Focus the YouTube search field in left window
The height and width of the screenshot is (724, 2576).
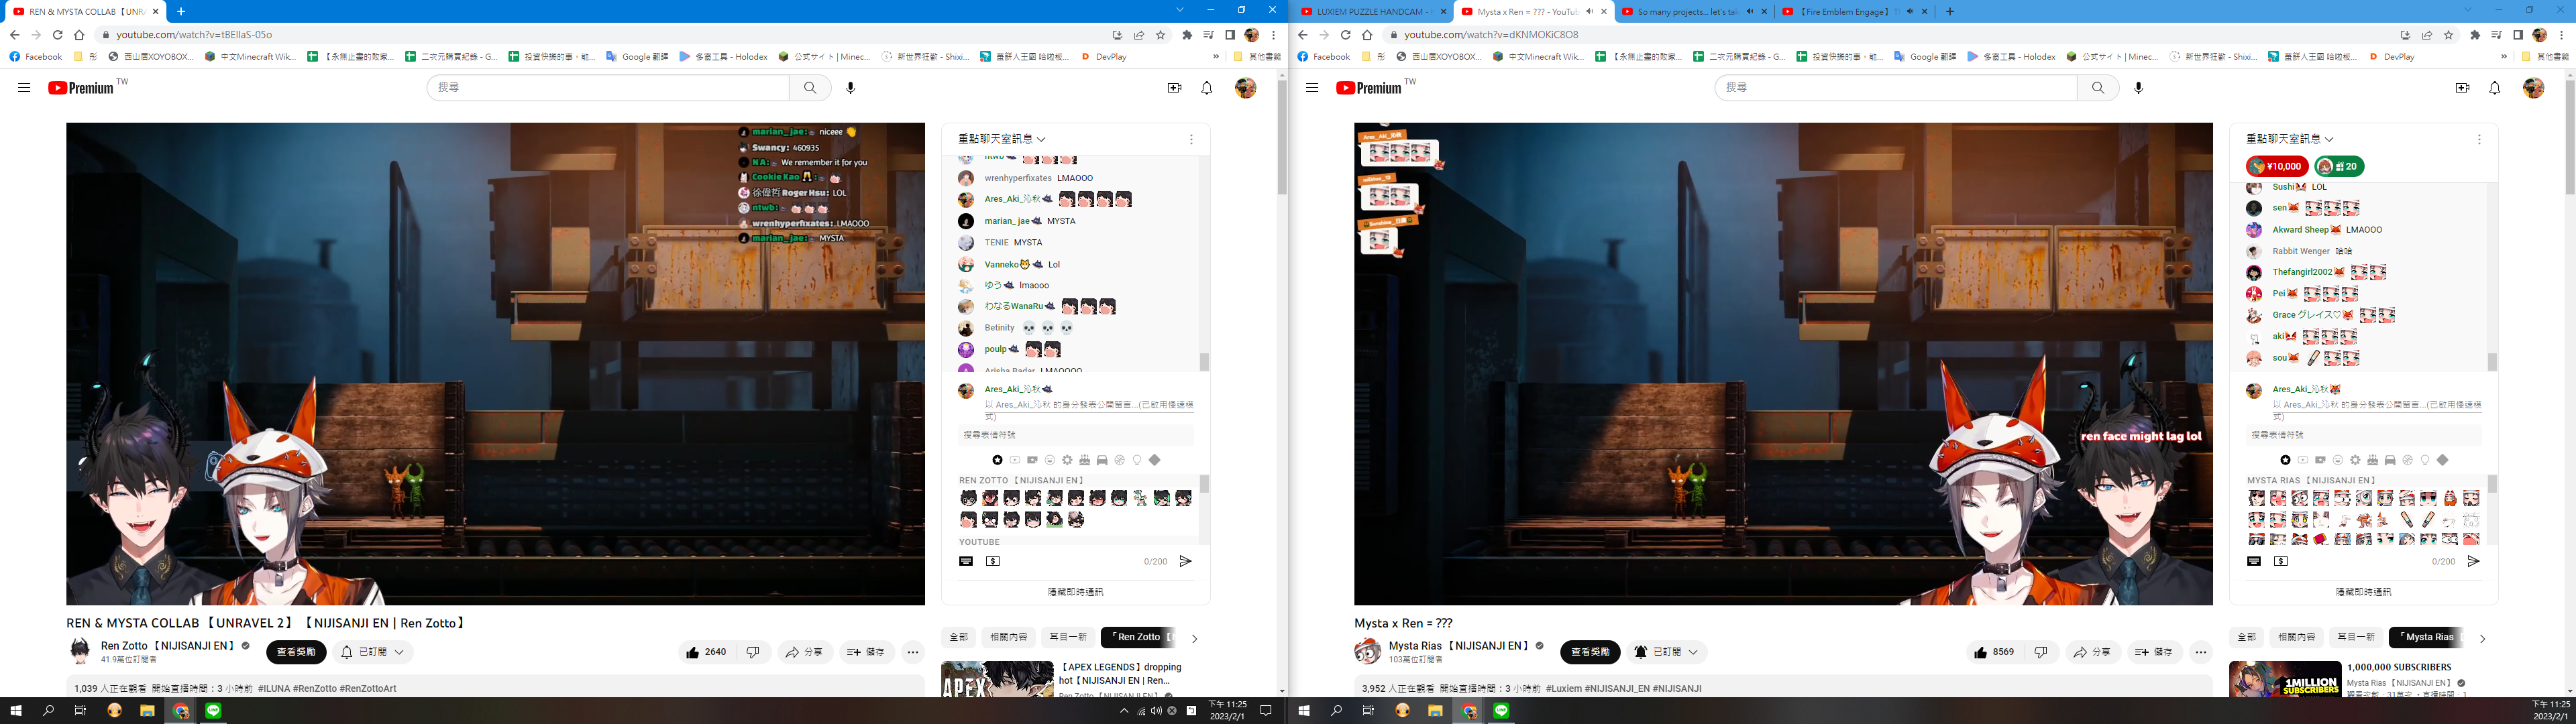(608, 88)
